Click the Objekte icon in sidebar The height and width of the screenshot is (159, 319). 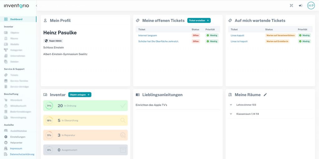tap(6, 33)
